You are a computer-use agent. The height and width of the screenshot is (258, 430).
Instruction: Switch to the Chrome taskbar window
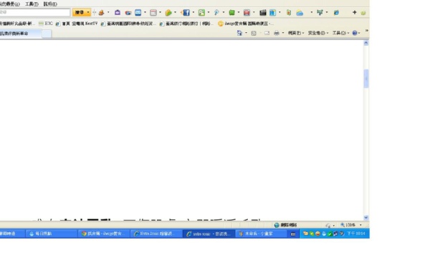point(104,234)
